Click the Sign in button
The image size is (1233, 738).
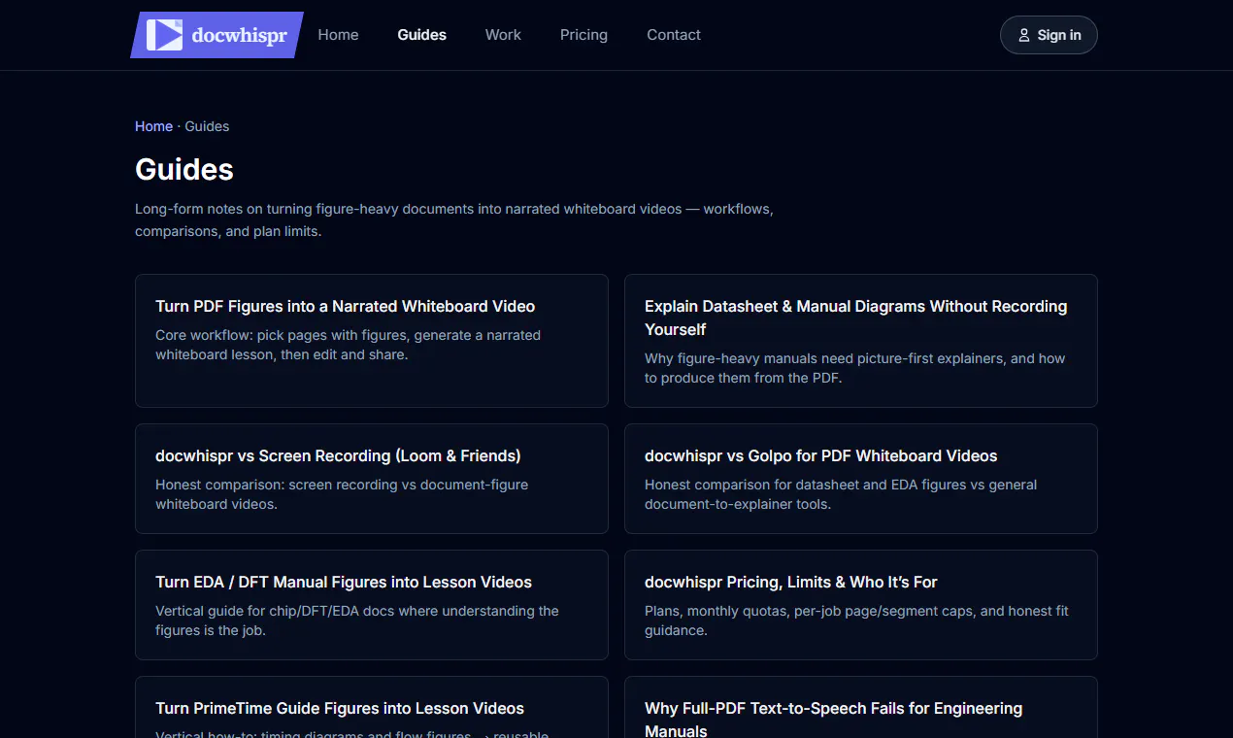click(1049, 35)
